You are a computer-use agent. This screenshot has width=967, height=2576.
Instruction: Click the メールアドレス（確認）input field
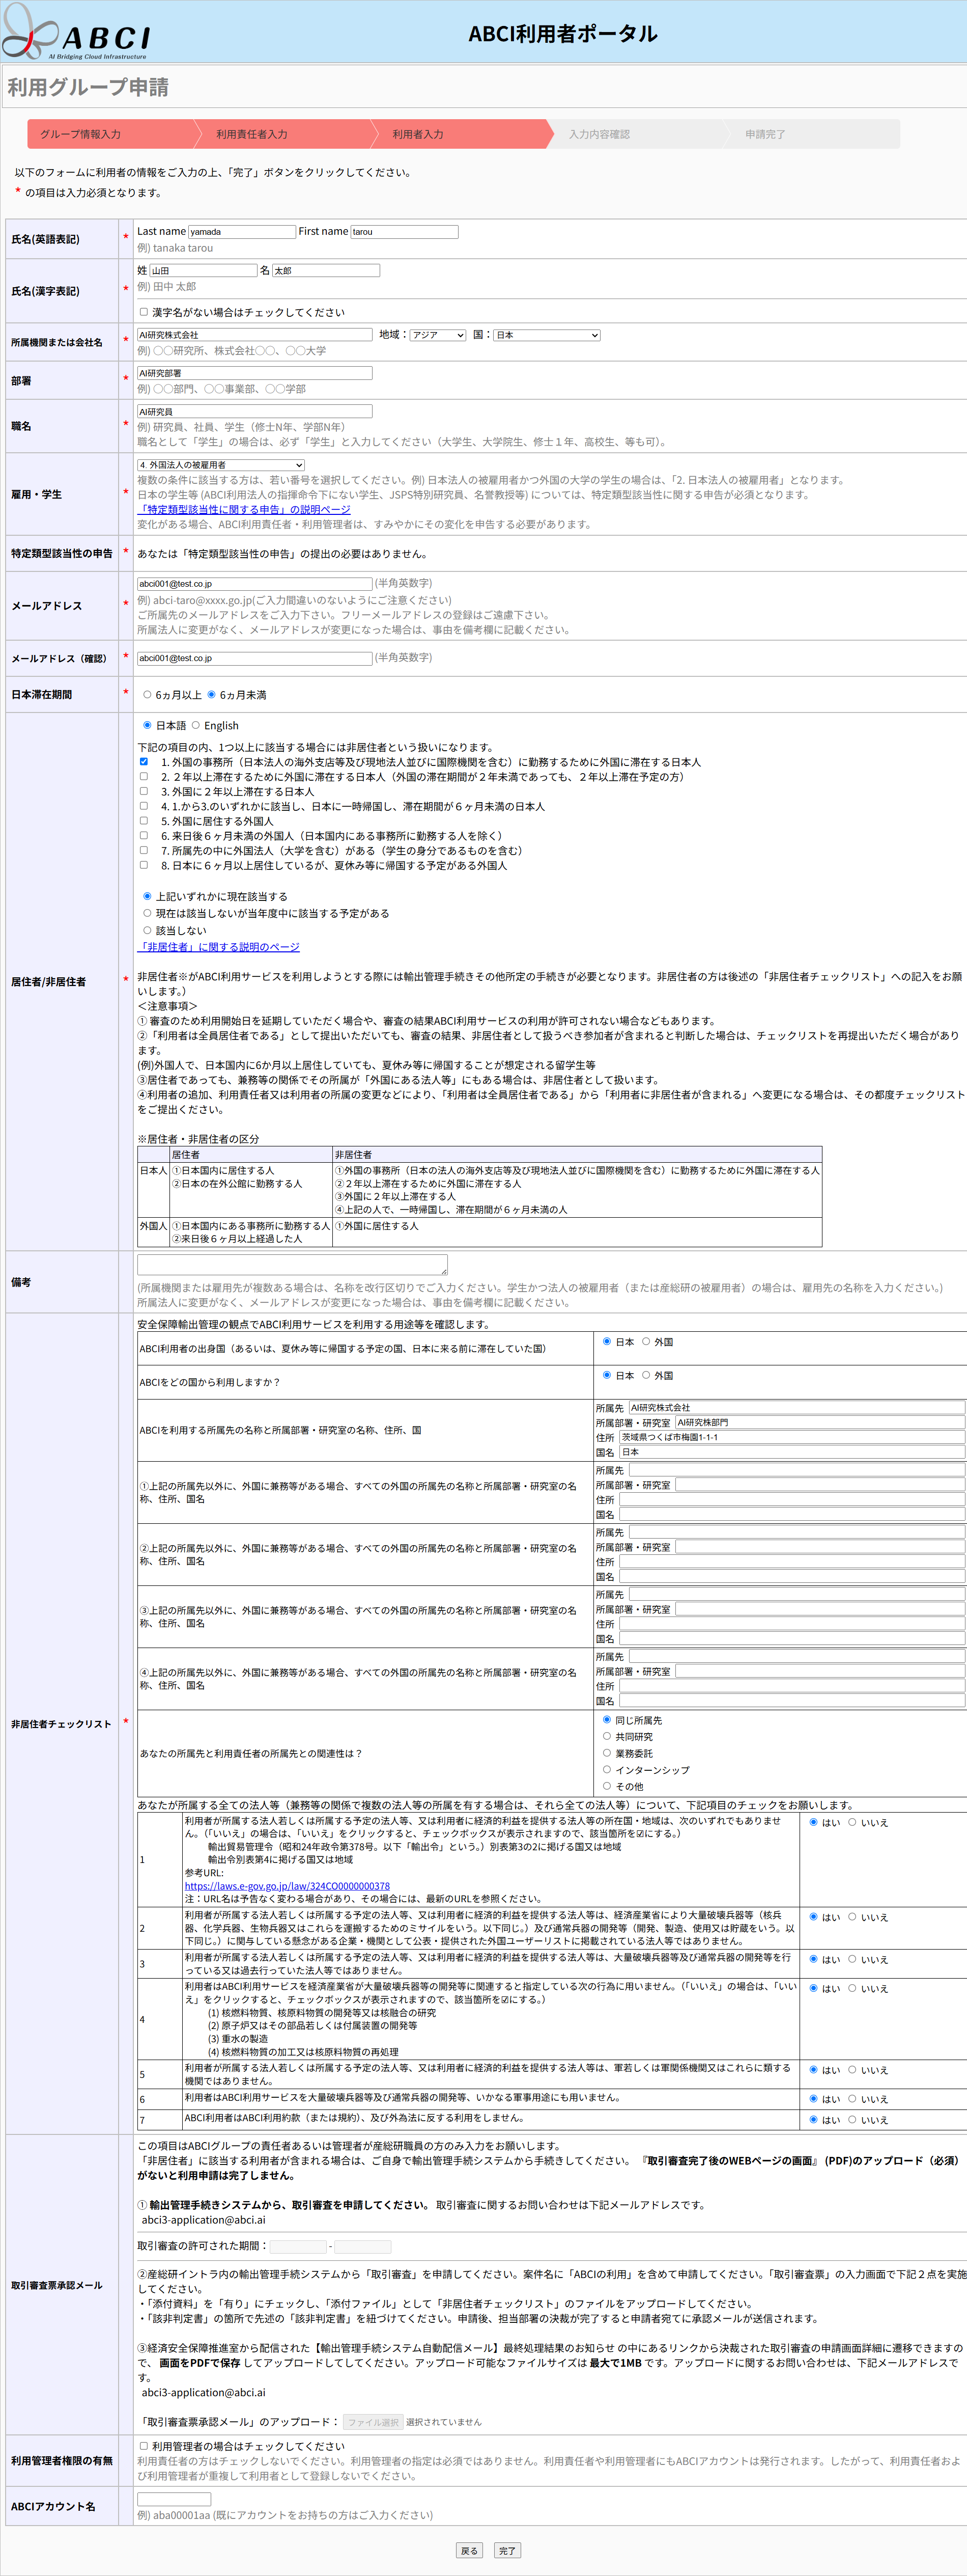point(254,658)
